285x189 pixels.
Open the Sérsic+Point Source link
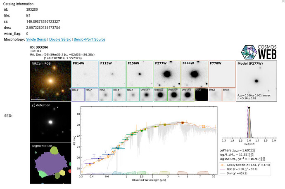pyautogui.click(x=90, y=39)
